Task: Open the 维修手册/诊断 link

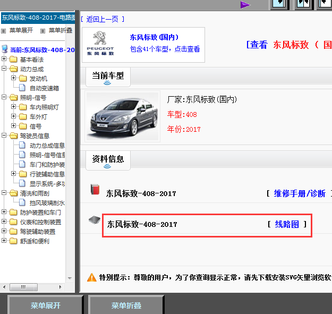Action: (x=300, y=193)
